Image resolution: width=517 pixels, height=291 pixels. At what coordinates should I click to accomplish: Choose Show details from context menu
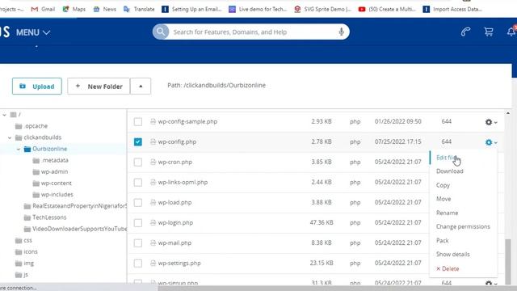point(452,255)
